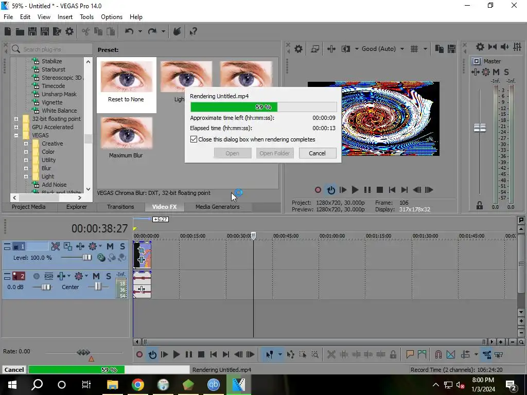Click Lock Event padlock icon
Image resolution: width=527 pixels, height=395 pixels.
393,355
